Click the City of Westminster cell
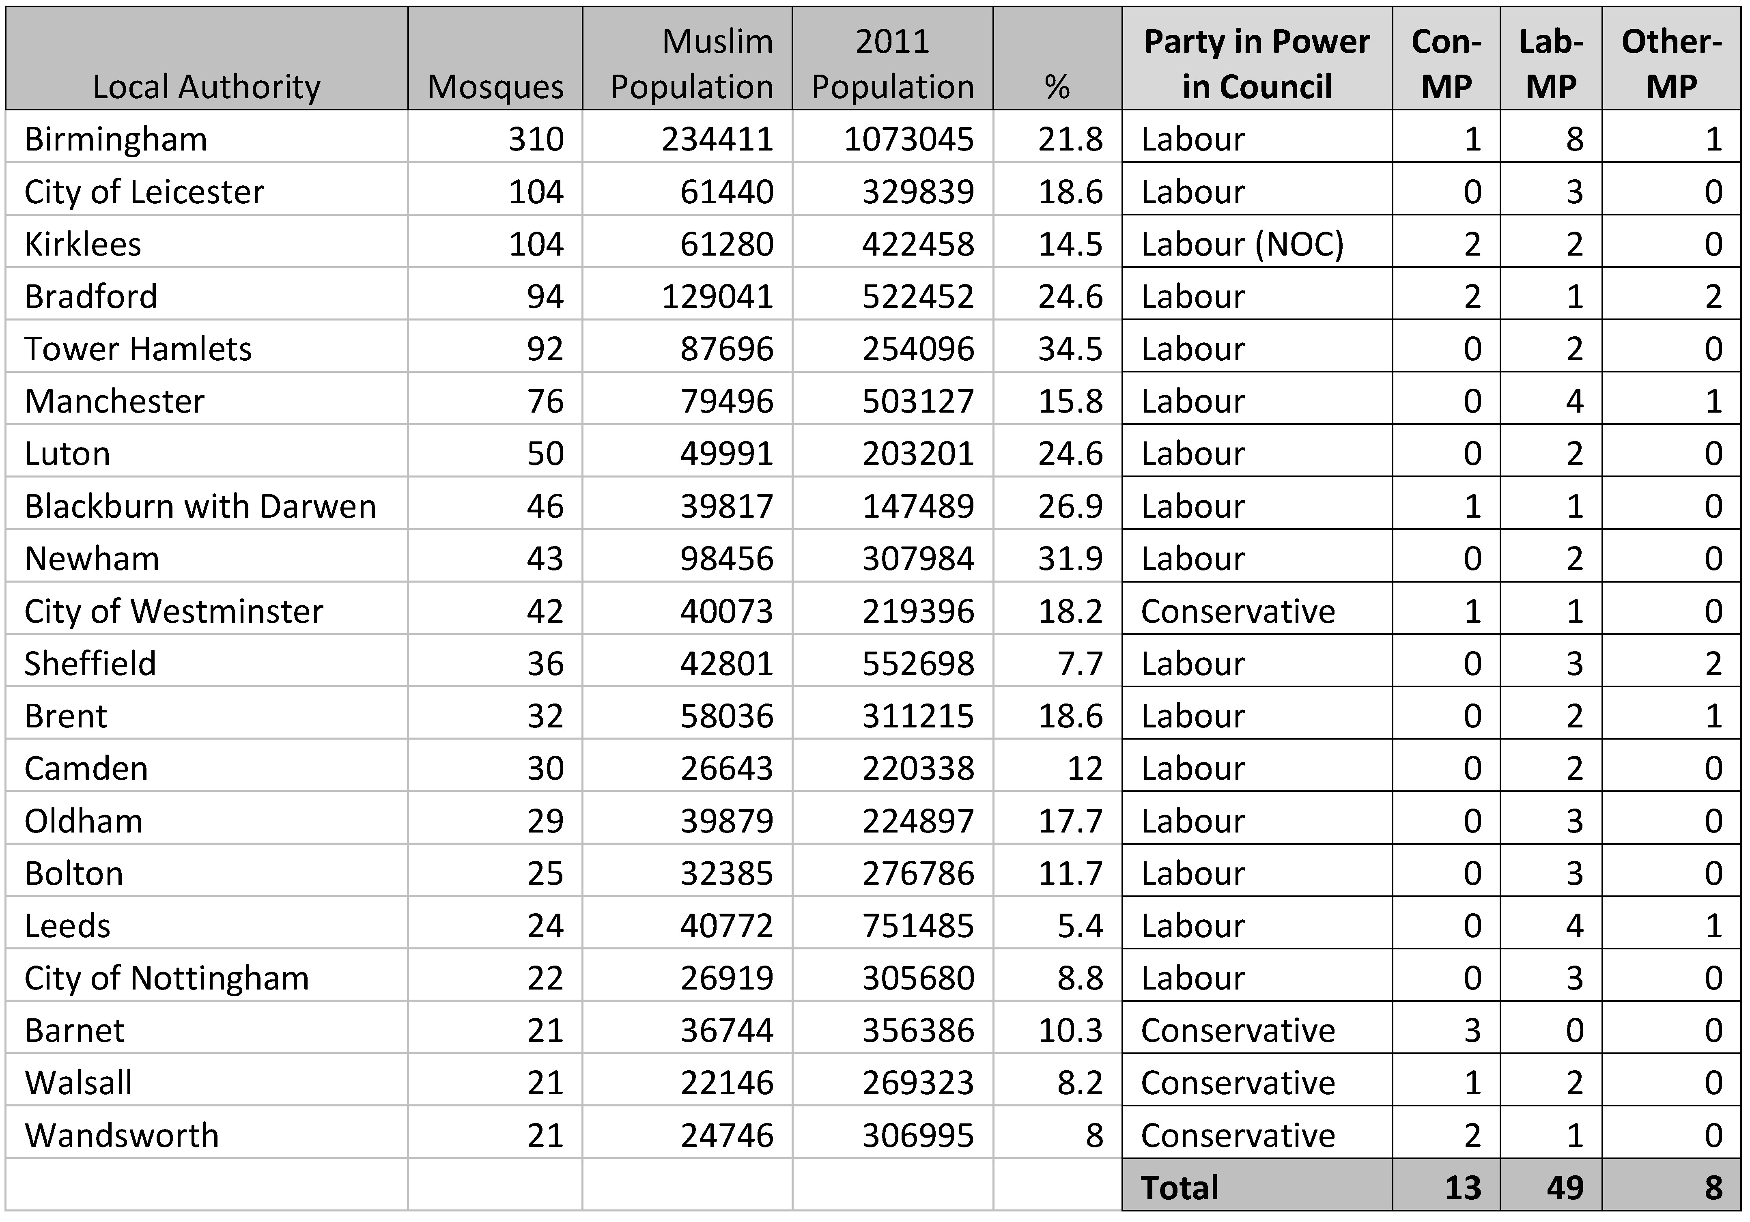This screenshot has width=1750, height=1222. click(x=174, y=611)
